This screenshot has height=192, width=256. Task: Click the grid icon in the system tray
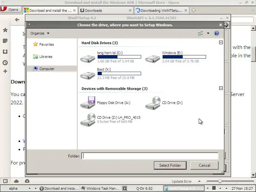(214, 188)
